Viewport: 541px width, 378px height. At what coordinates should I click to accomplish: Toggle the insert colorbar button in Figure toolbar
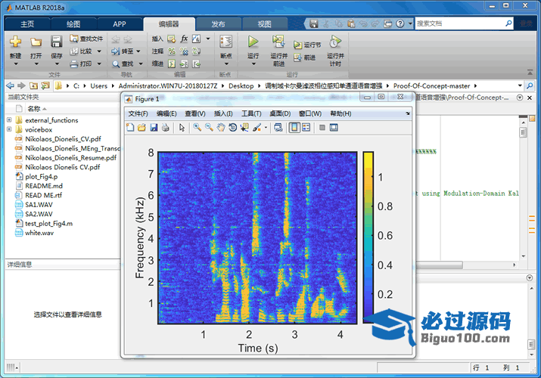coord(294,128)
